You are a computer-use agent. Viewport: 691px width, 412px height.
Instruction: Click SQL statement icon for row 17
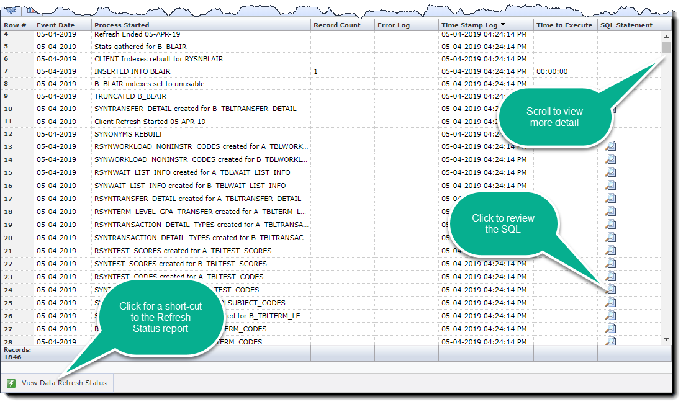610,199
